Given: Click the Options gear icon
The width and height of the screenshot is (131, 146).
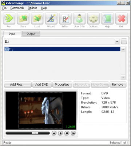Looking at the screenshot, I should 94,19.
